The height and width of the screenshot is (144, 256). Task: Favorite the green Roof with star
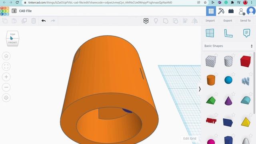[x=216, y=94]
